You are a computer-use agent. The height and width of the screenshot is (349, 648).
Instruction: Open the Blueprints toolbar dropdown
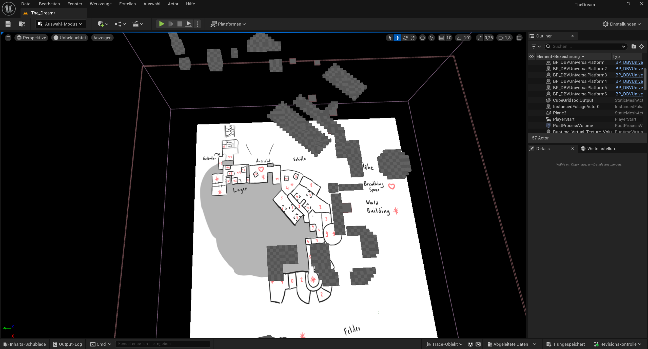click(120, 24)
